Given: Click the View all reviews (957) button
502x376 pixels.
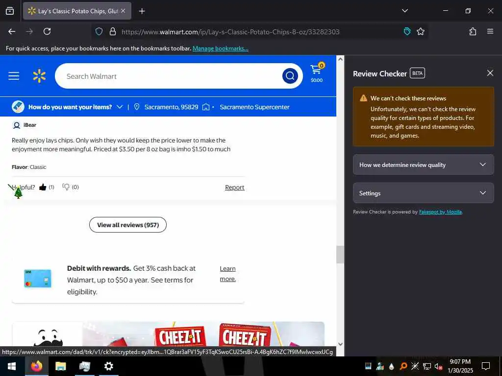Looking at the screenshot, I should coord(128,225).
